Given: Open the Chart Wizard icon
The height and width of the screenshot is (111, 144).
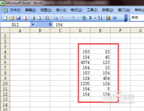Looking at the screenshot, I should (x=108, y=18).
